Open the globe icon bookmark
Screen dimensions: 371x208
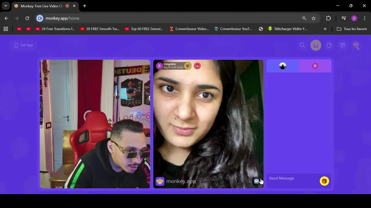coord(261,29)
